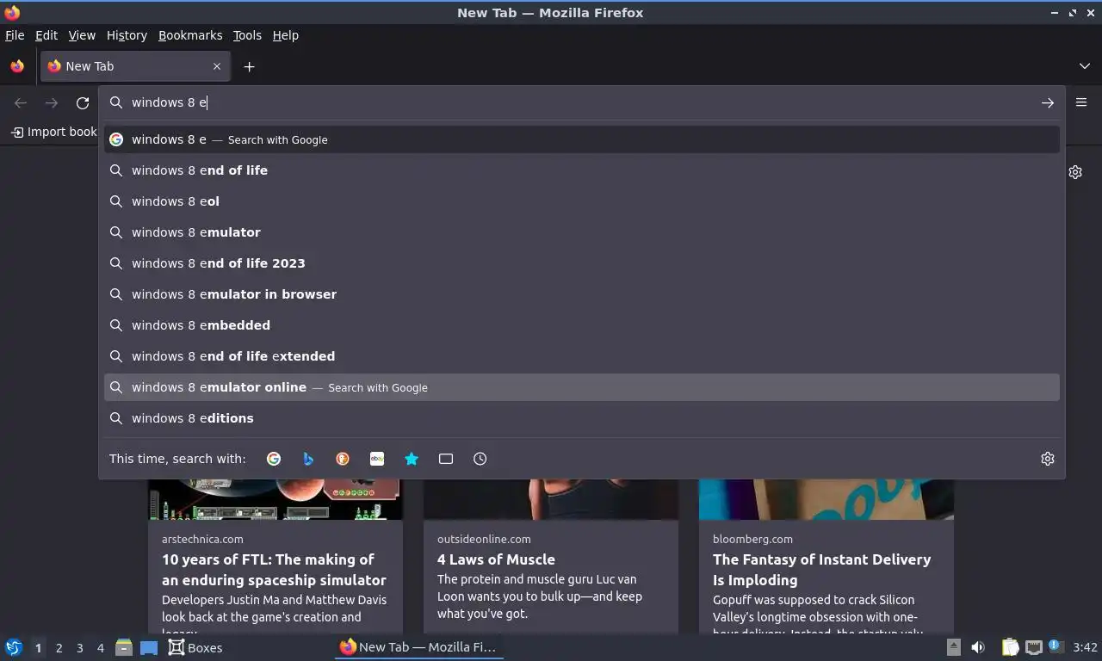
Task: Search this time in History clock
Action: [x=480, y=459]
